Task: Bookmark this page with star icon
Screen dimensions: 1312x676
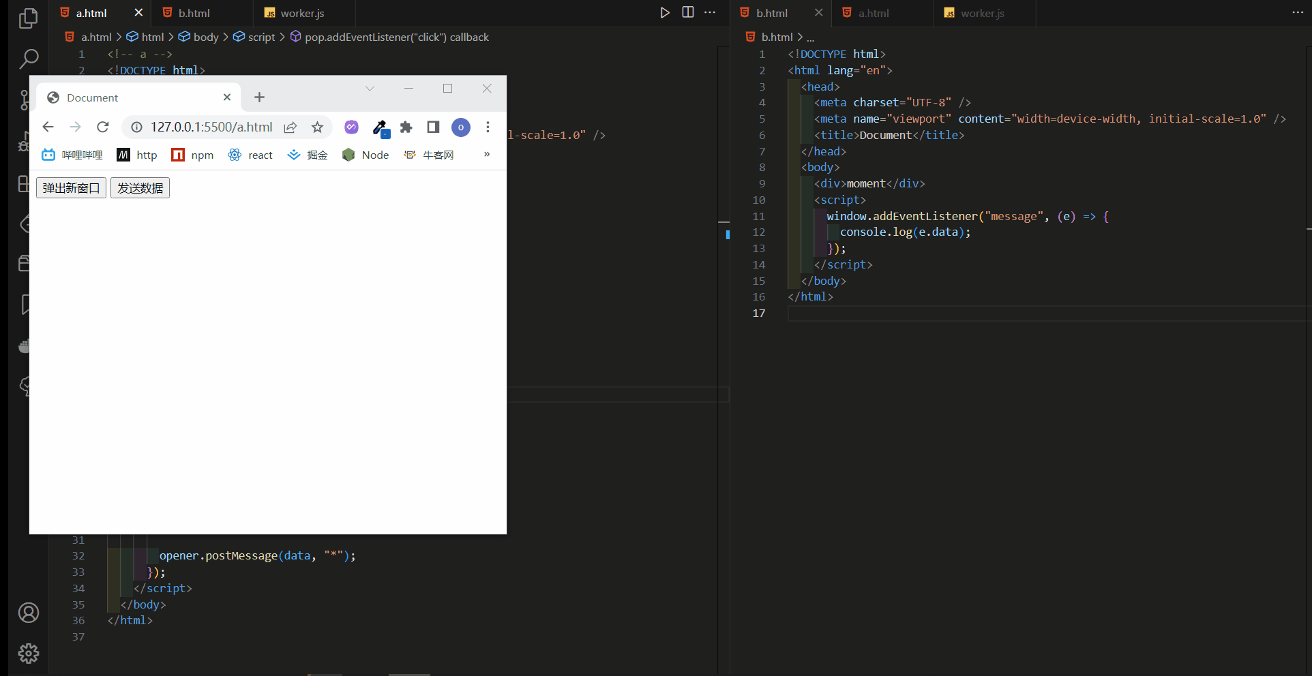Action: (317, 127)
